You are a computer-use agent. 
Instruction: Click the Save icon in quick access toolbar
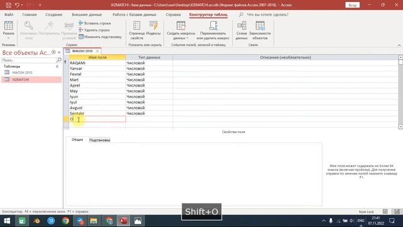8,5
